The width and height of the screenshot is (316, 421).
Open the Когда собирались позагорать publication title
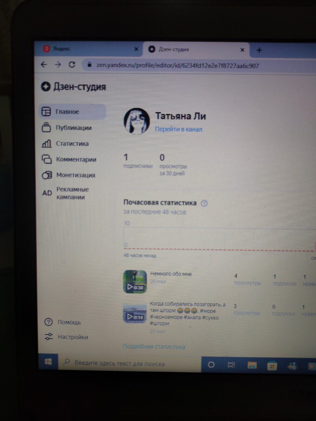(188, 314)
